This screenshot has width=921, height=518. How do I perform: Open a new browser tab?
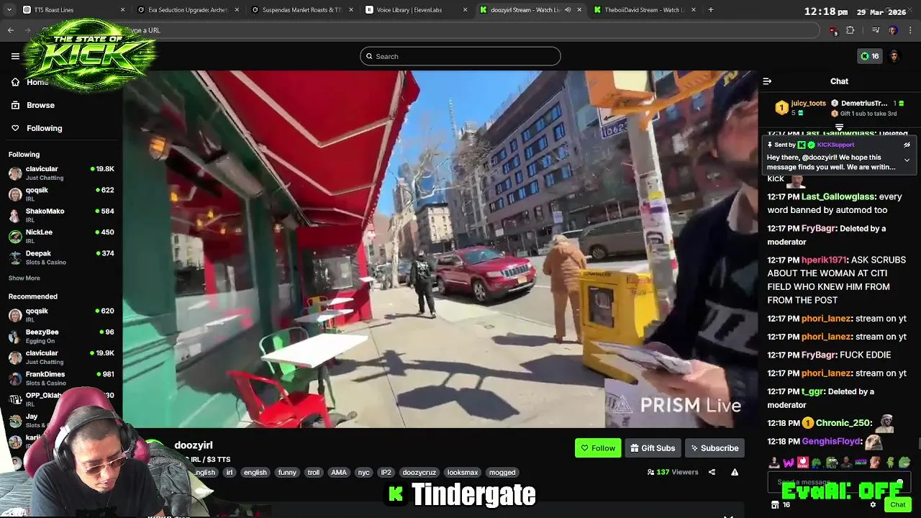coord(710,10)
